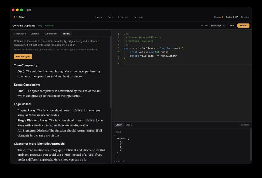Image resolution: width=262 pixels, height=178 pixels.
Task: Click the Input label in test panel
Action: click(117, 132)
